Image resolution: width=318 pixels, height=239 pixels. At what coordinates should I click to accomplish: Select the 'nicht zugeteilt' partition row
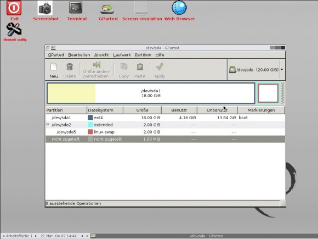pyautogui.click(x=165, y=139)
